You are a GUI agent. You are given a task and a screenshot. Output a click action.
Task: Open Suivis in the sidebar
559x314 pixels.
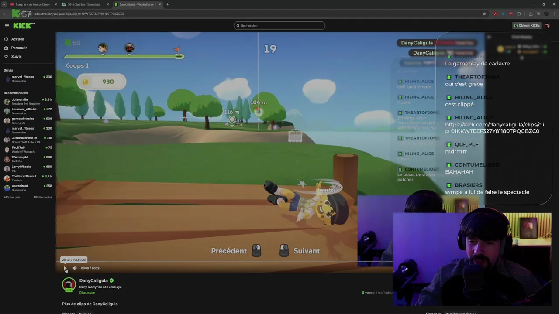pos(16,57)
